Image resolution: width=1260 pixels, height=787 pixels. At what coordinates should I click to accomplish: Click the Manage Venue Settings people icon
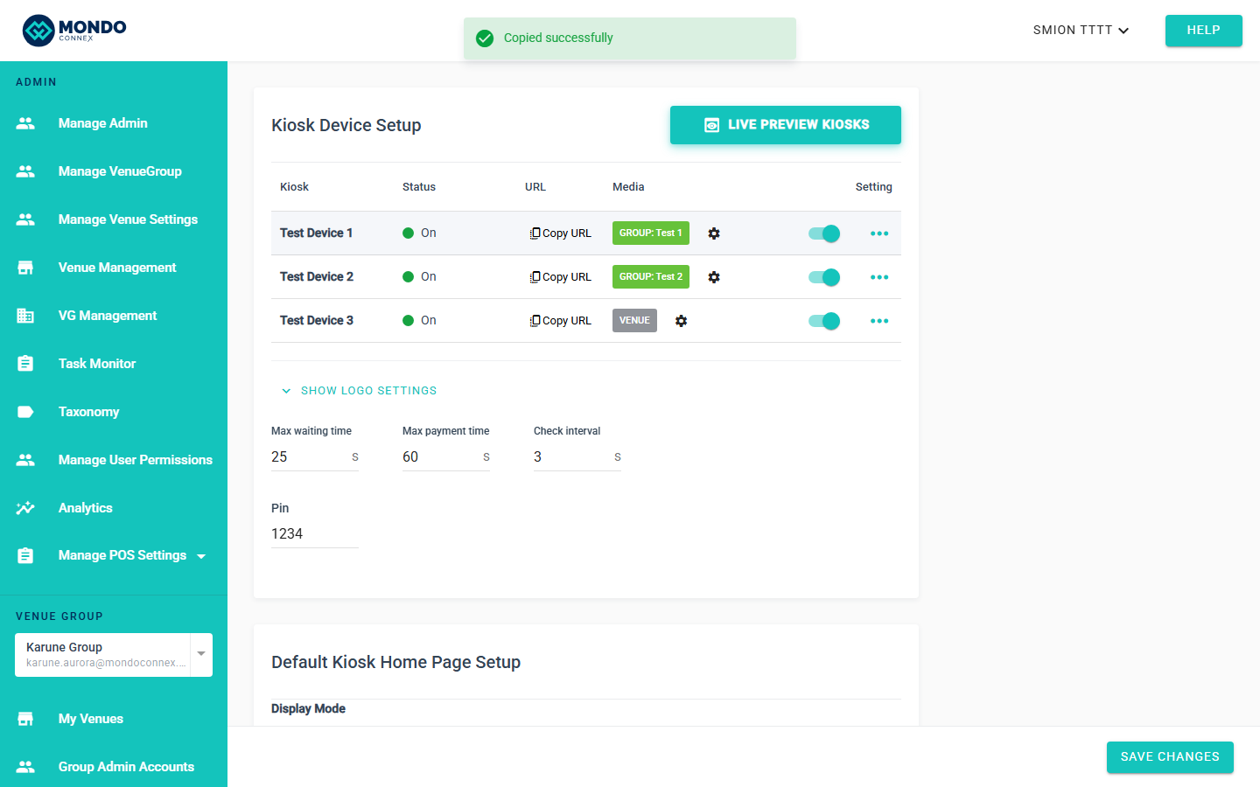click(x=25, y=219)
